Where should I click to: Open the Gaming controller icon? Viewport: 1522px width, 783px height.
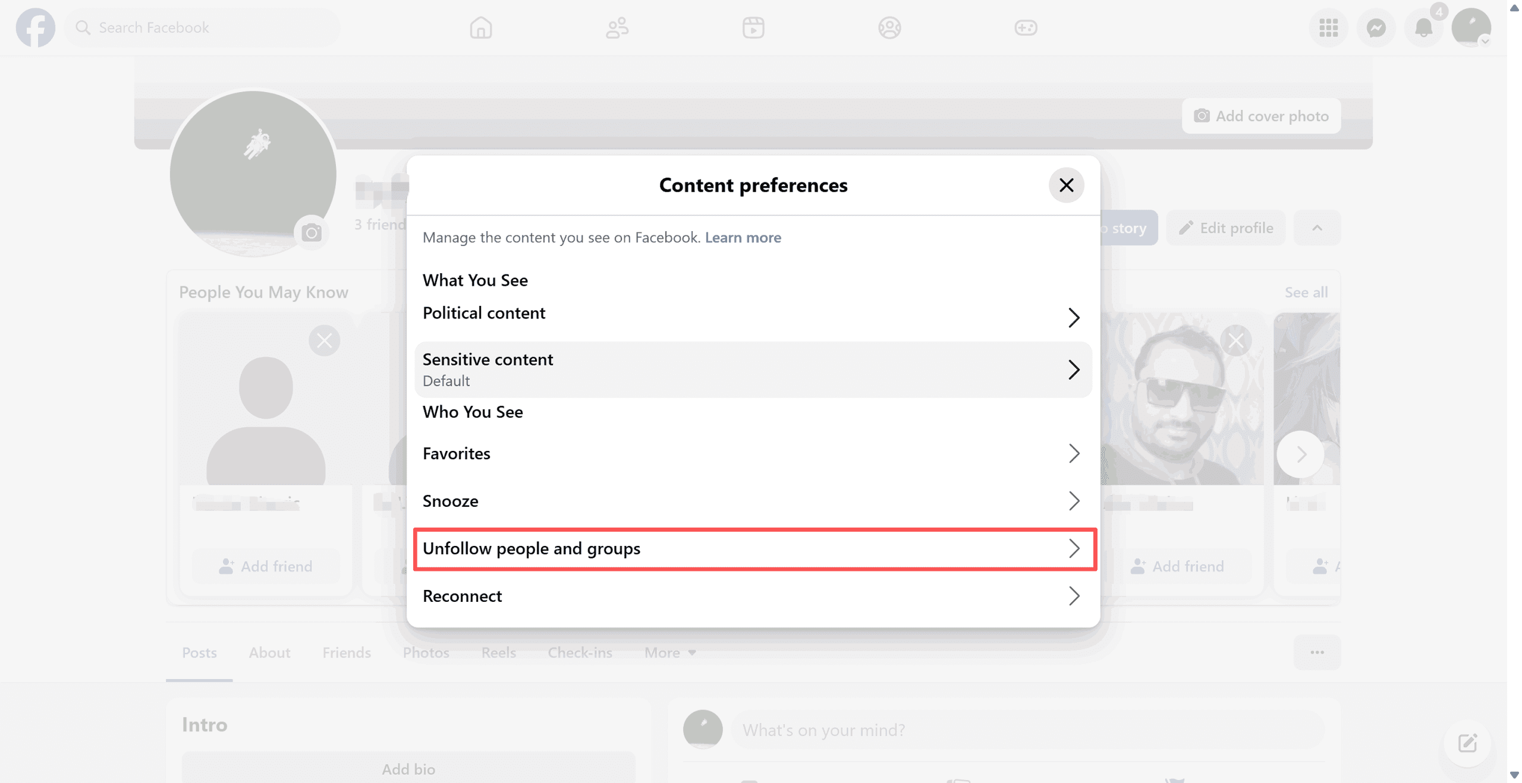[x=1026, y=27]
